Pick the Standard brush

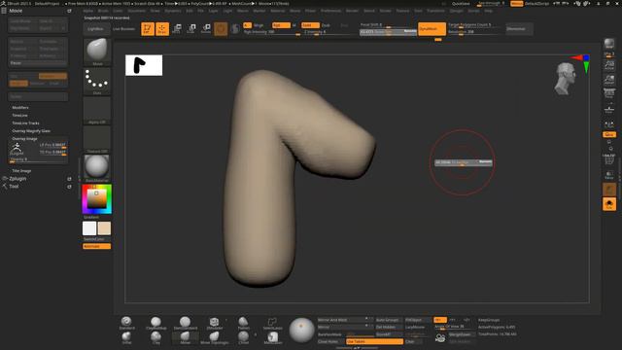click(126, 323)
